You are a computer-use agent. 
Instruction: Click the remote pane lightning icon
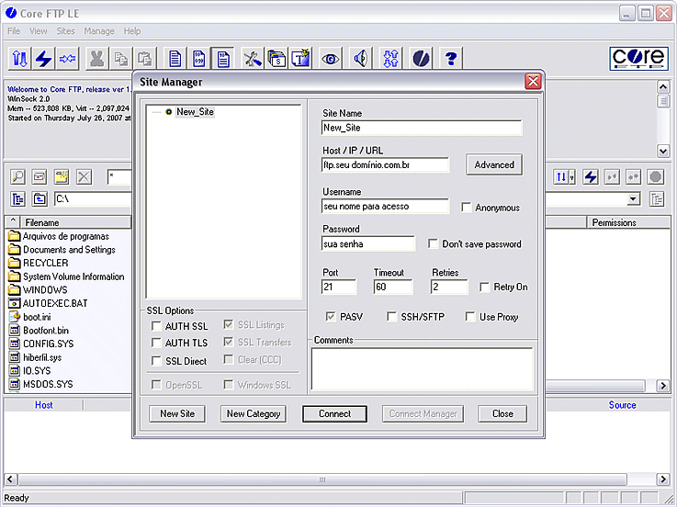pos(591,176)
